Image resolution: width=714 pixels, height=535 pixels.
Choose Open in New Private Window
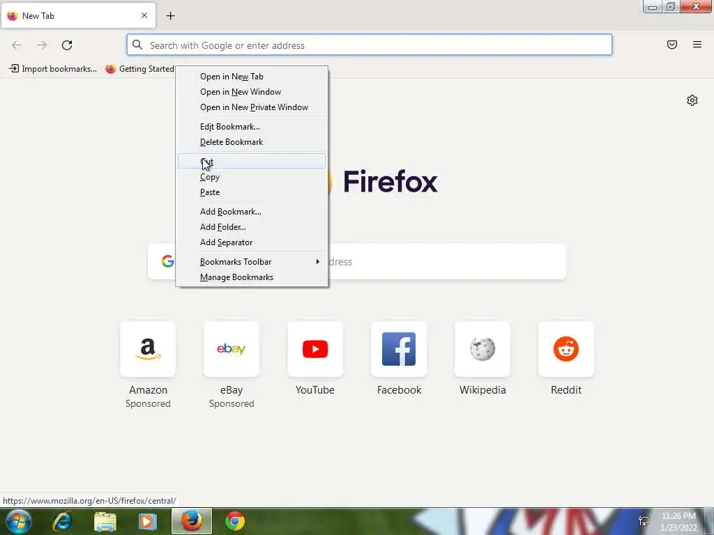coord(252,107)
